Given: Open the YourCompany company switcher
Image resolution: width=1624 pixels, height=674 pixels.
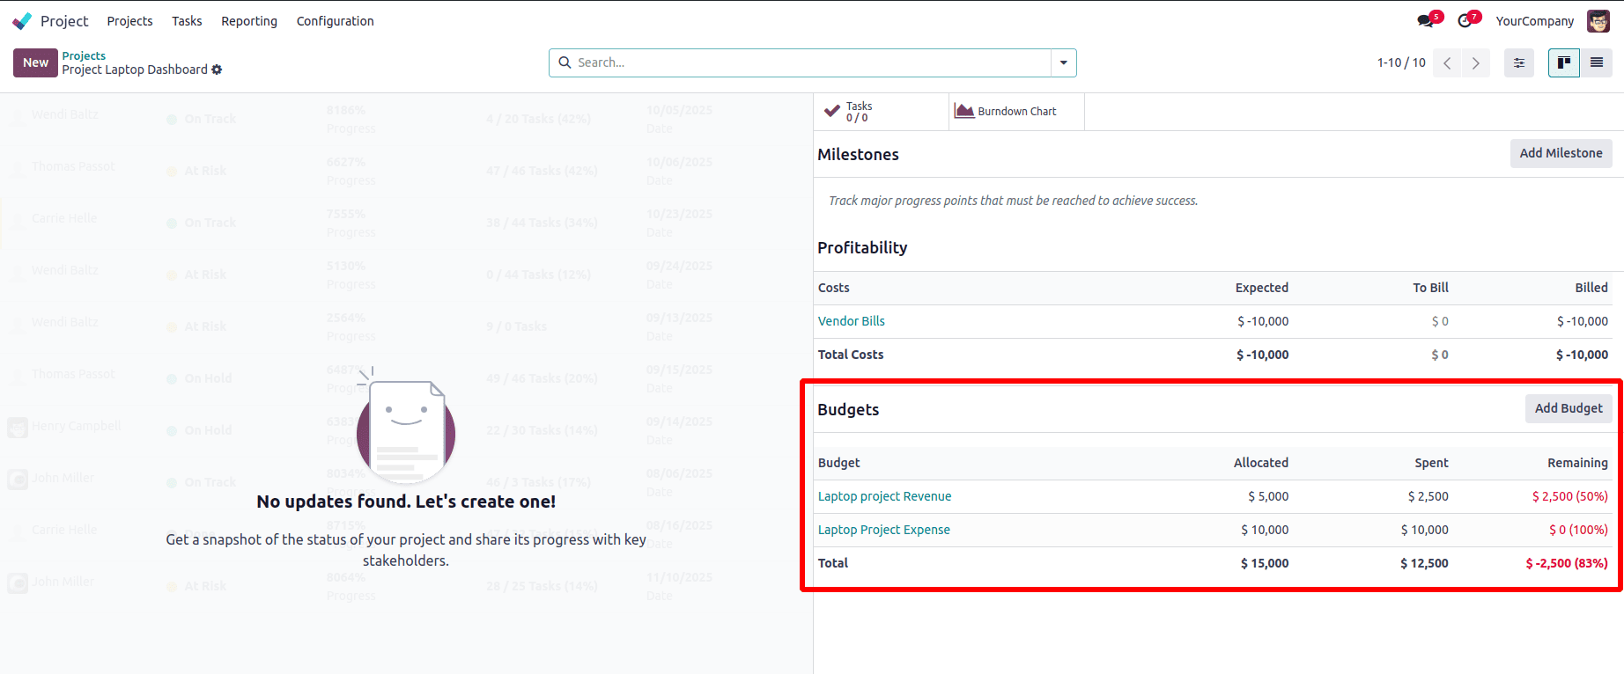Looking at the screenshot, I should point(1534,21).
